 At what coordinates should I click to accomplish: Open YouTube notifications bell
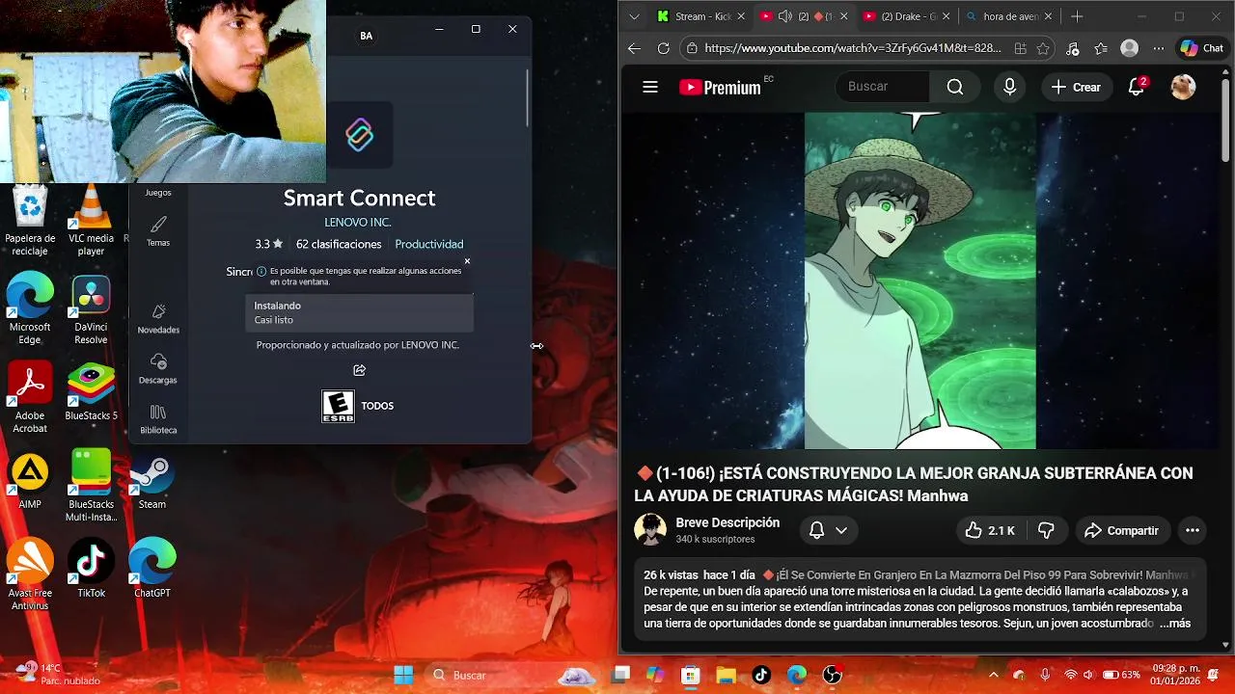click(1137, 87)
